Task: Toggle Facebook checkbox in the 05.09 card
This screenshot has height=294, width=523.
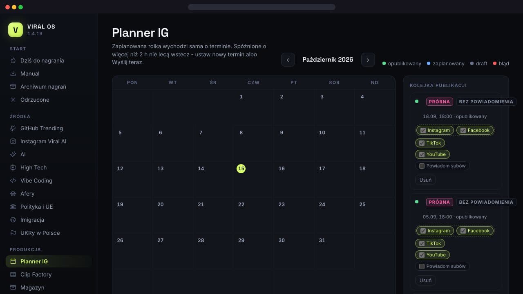Action: (463, 231)
